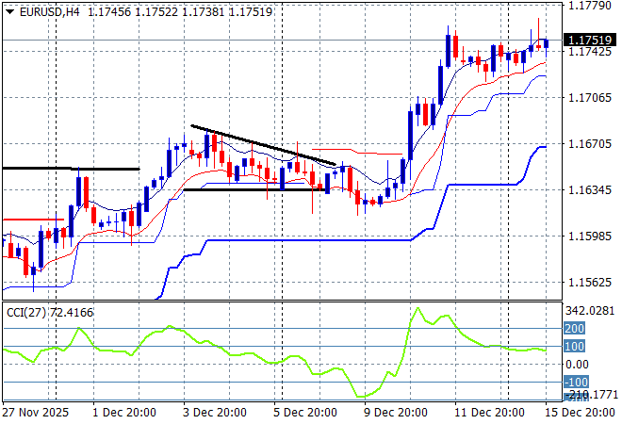The image size is (622, 424).
Task: Select the black horizontal support line near 1.16345
Action: coord(254,190)
